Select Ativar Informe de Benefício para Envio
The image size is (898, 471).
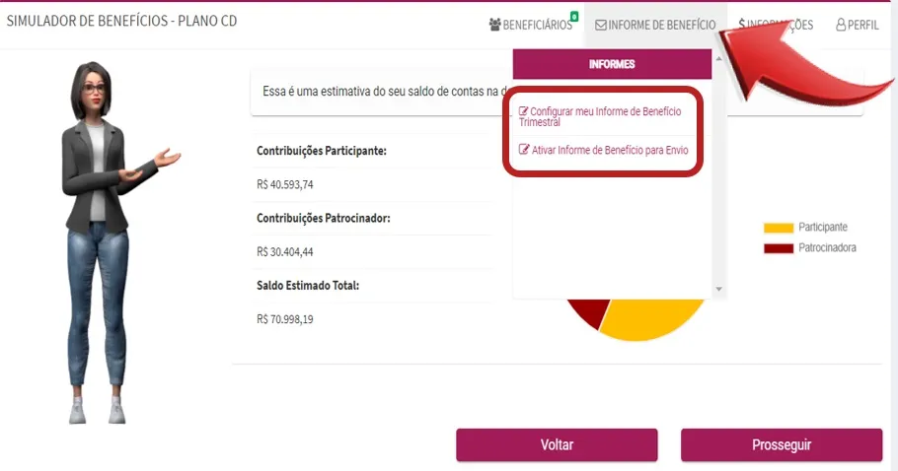604,150
